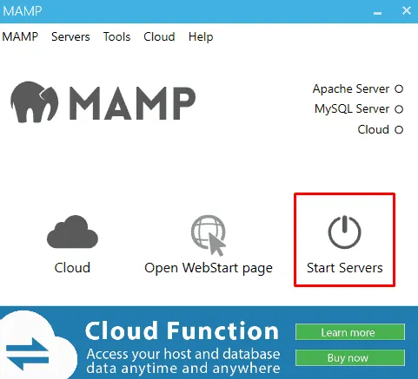Image resolution: width=418 pixels, height=379 pixels.
Task: Click the Apache Server status indicator circle
Action: pyautogui.click(x=399, y=89)
